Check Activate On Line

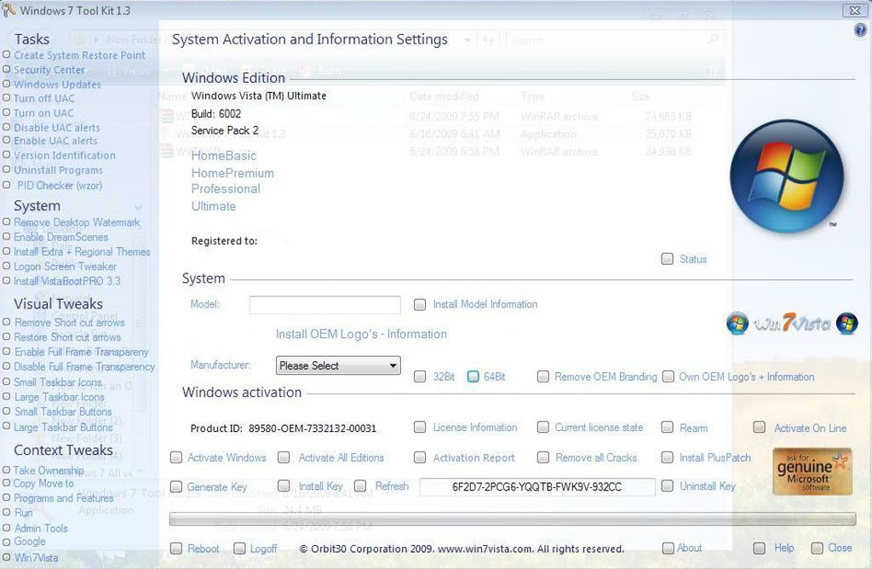[x=759, y=427]
